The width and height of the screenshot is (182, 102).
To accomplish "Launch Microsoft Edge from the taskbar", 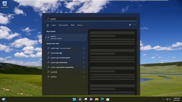I will click(x=102, y=99).
